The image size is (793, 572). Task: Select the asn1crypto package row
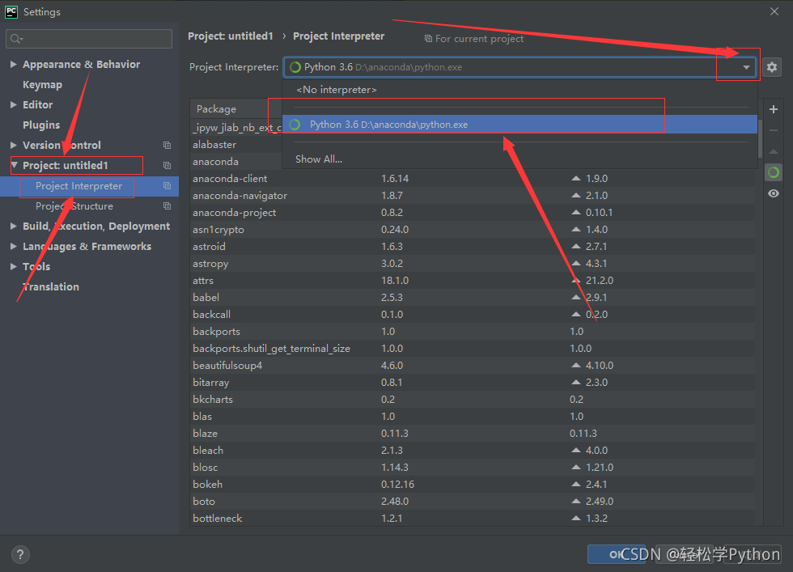point(473,230)
